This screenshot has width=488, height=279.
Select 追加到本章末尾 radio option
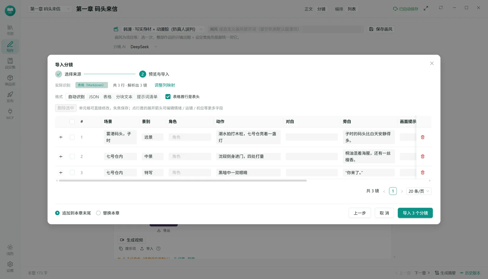(x=57, y=213)
